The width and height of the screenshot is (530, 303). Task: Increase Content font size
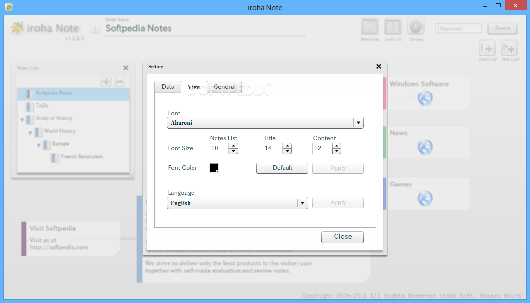(x=337, y=146)
